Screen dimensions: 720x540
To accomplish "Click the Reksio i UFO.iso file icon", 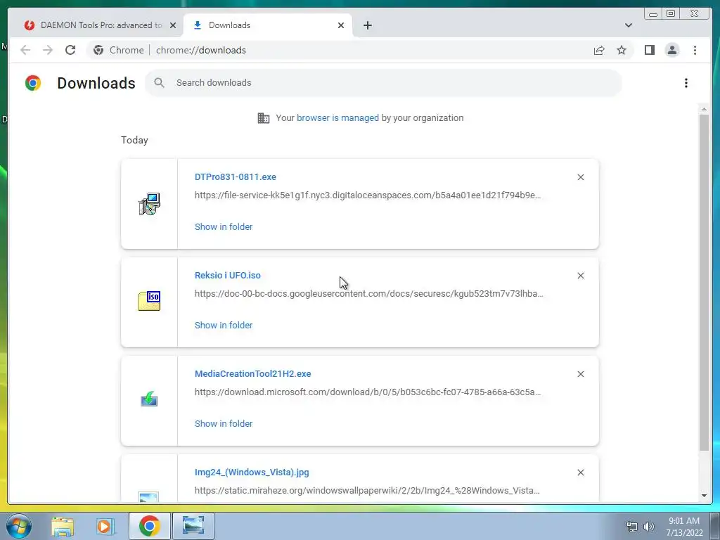I will click(x=149, y=301).
